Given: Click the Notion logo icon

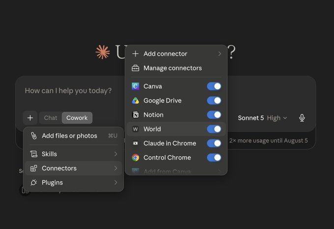Looking at the screenshot, I should 136,115.
